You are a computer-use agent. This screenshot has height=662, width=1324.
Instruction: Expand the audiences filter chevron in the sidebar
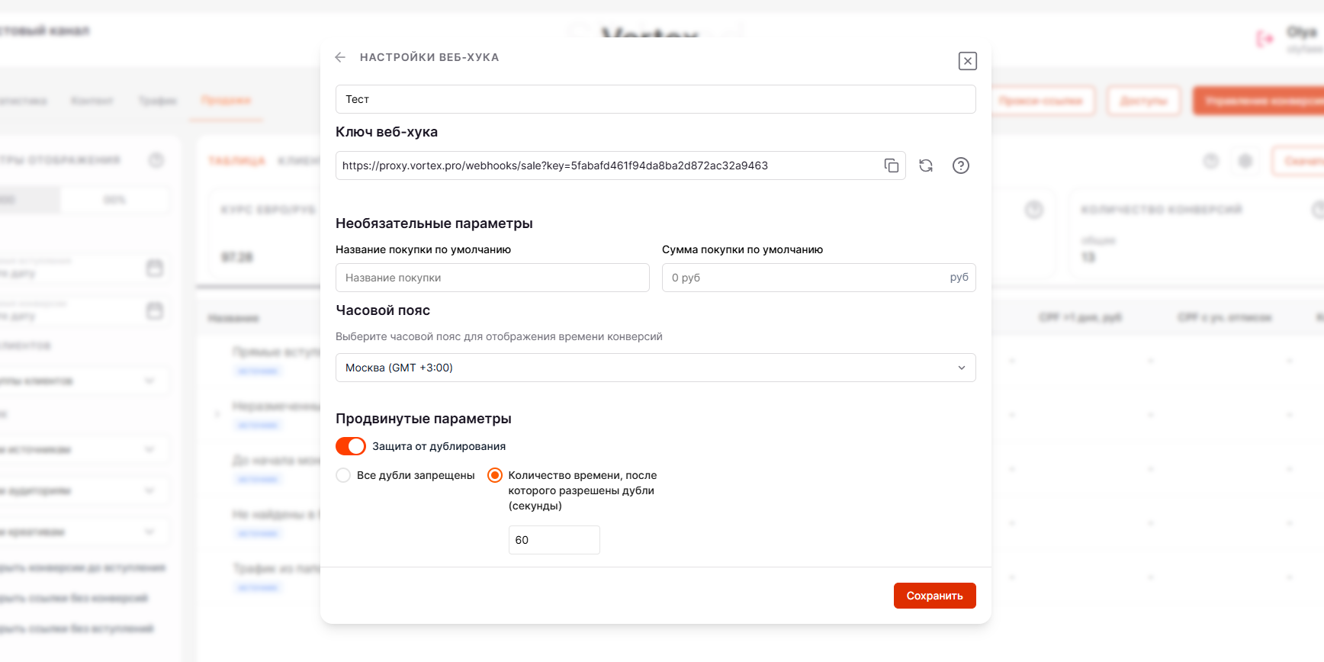coord(149,490)
